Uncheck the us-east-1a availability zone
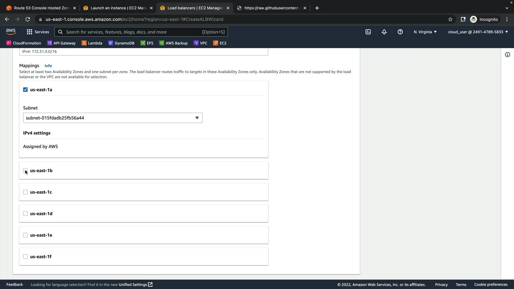Image resolution: width=514 pixels, height=289 pixels. click(25, 90)
